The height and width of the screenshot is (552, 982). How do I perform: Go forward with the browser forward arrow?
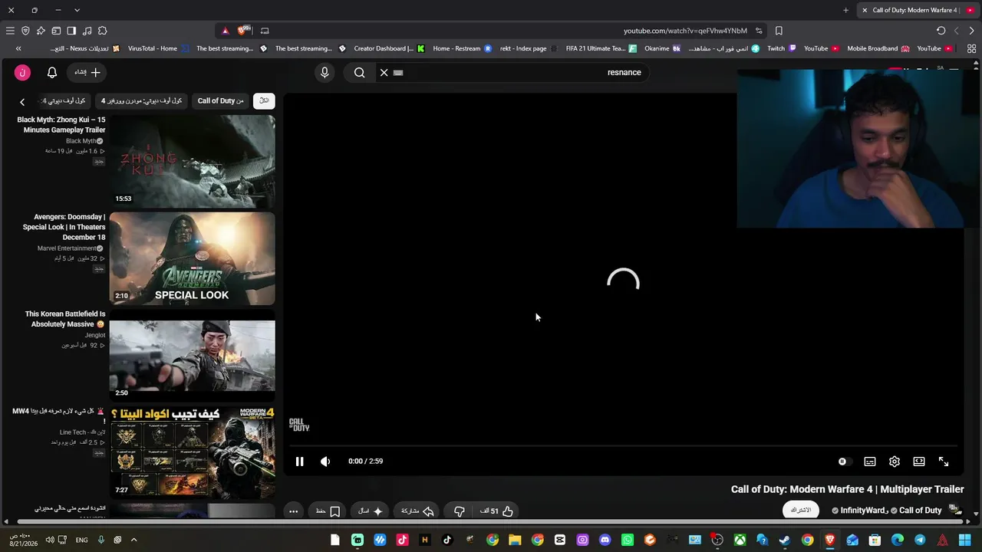[x=971, y=31]
